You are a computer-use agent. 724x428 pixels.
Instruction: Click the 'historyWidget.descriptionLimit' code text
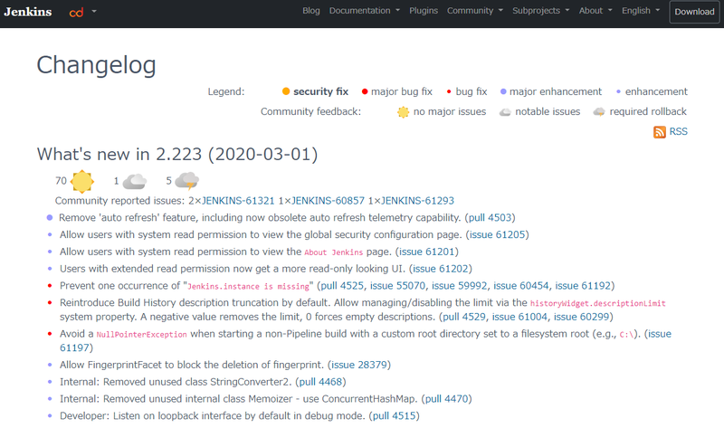coord(597,303)
